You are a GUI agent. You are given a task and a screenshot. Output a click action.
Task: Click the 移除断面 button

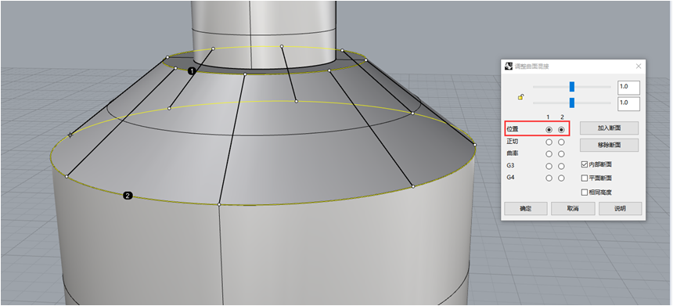609,145
